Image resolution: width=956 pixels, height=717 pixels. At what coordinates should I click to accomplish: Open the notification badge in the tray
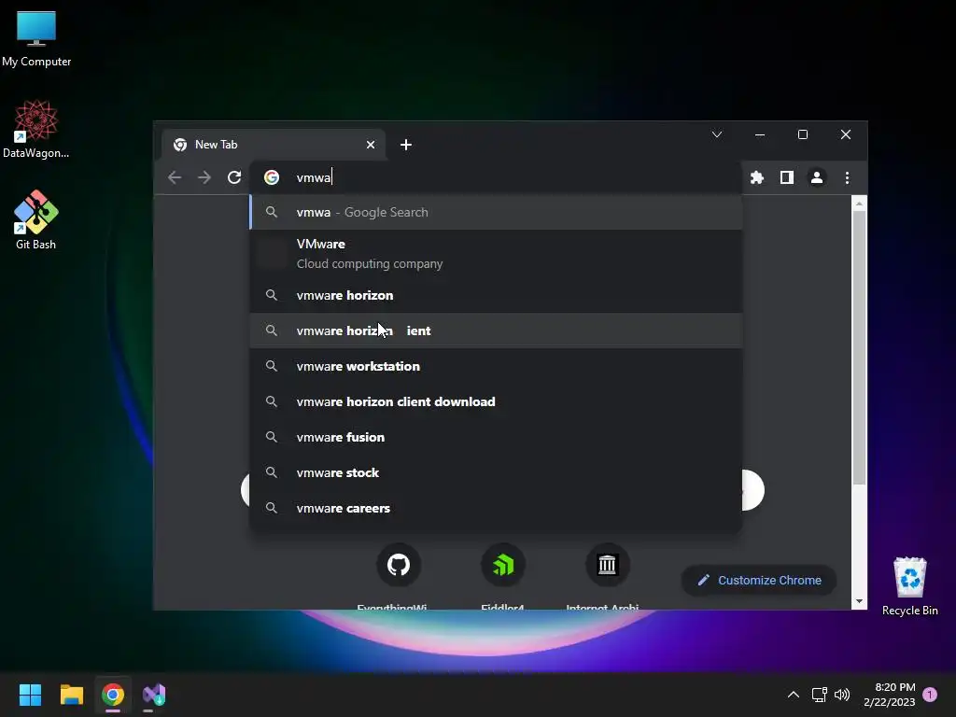(x=930, y=695)
